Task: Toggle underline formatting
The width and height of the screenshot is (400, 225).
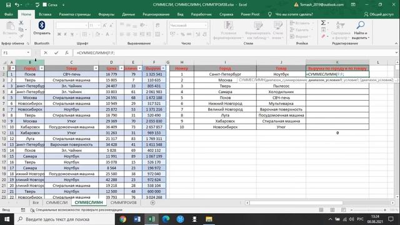Action: point(72,34)
